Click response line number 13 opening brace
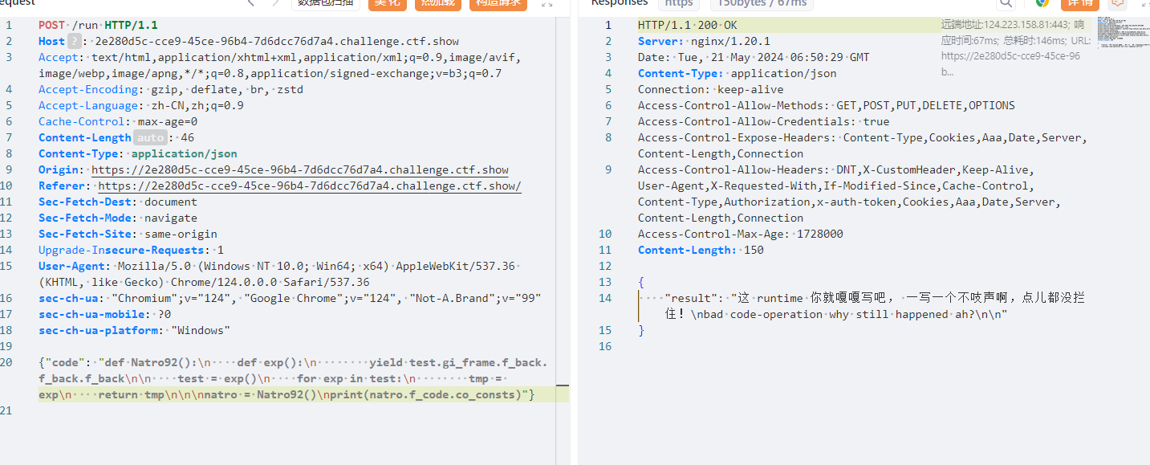The width and height of the screenshot is (1150, 465). [641, 282]
